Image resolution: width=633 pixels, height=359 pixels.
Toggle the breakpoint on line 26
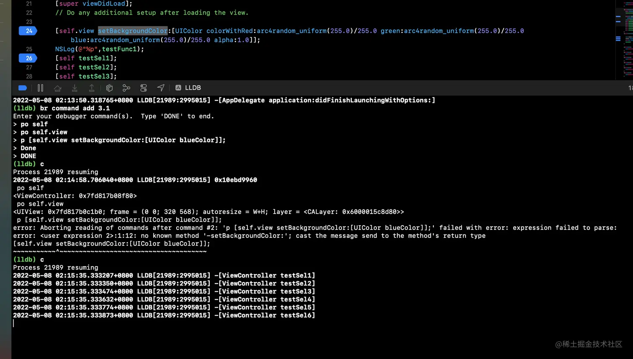pos(28,58)
